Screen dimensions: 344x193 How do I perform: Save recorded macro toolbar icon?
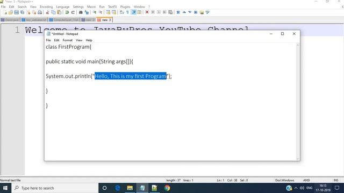[170, 12]
